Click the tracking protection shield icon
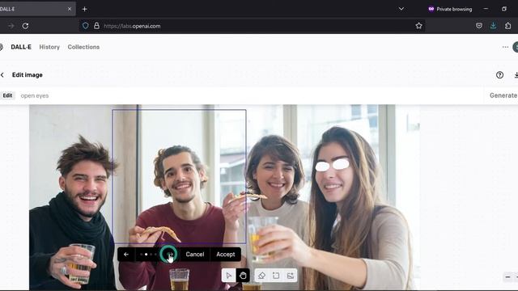Screen dimensions: 518x291 click(85, 26)
